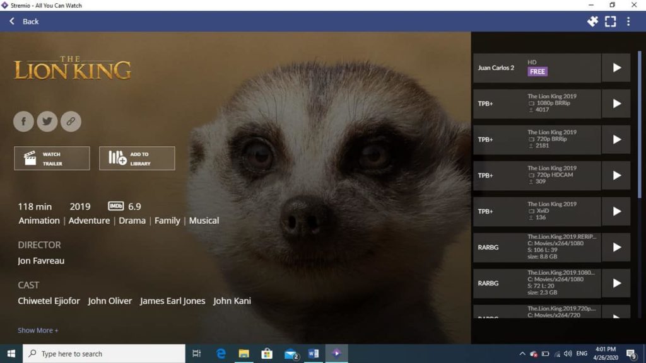Play the RARBG 8.8 GB stream
Image resolution: width=646 pixels, height=363 pixels.
click(x=616, y=247)
